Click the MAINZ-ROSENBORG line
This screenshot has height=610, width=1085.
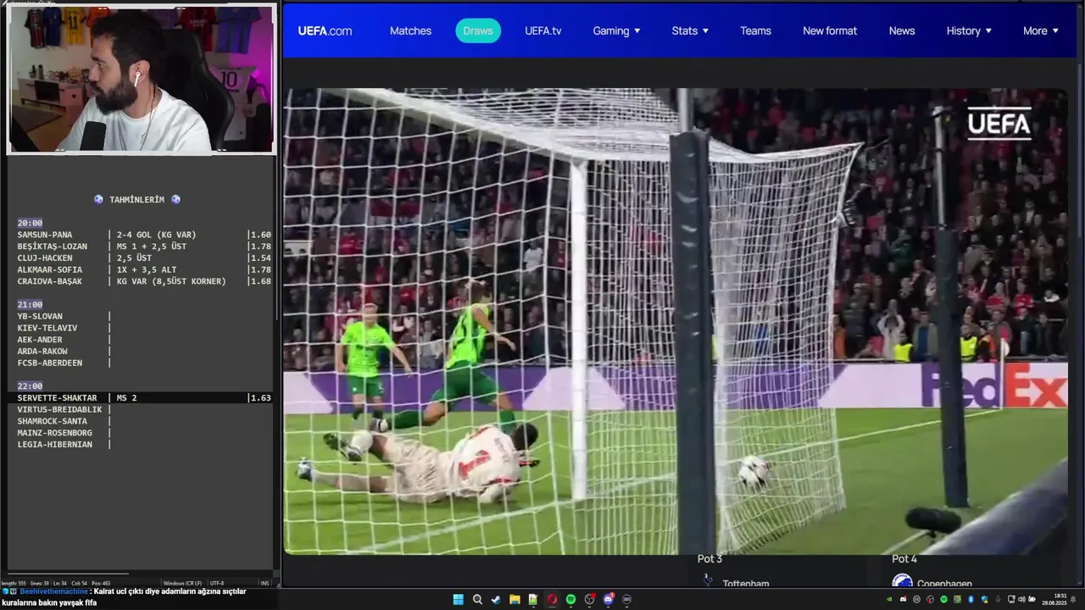[x=64, y=433]
